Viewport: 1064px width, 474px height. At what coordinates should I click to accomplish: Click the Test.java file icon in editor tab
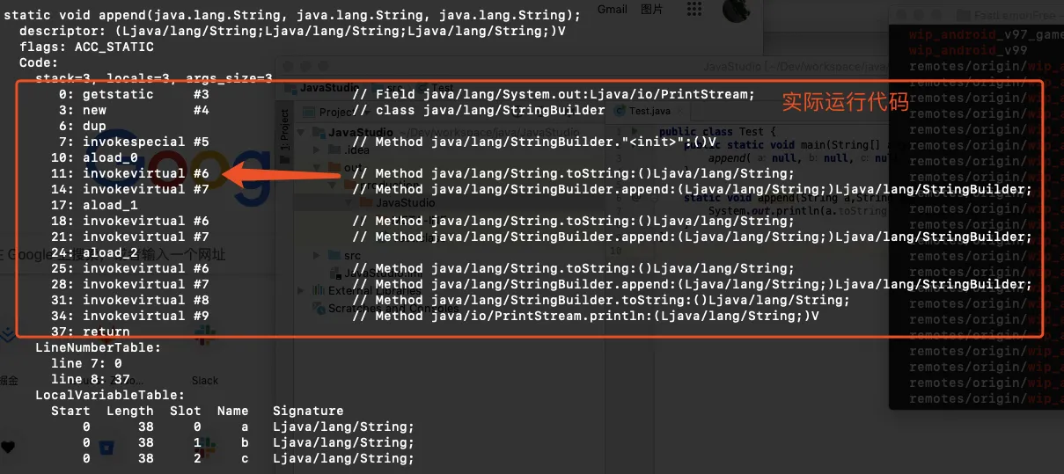(620, 112)
